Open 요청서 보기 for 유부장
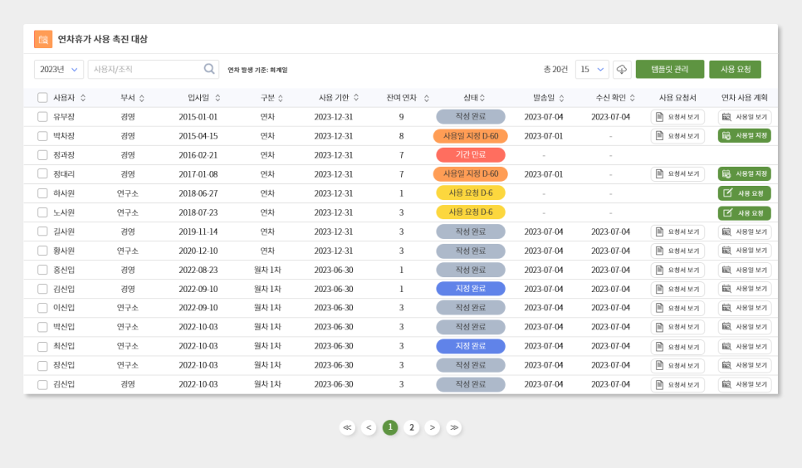The height and width of the screenshot is (468, 802). [677, 117]
